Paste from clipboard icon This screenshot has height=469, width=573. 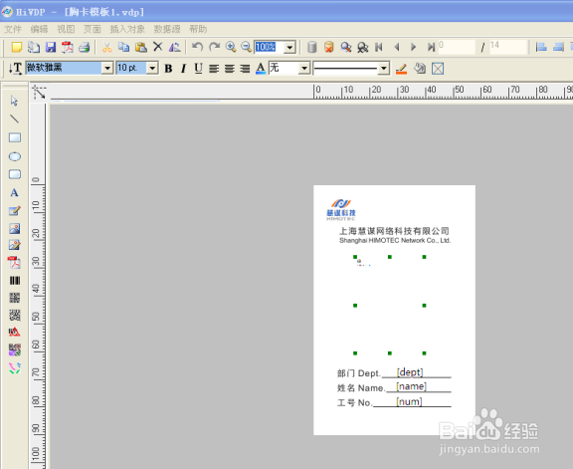[140, 47]
